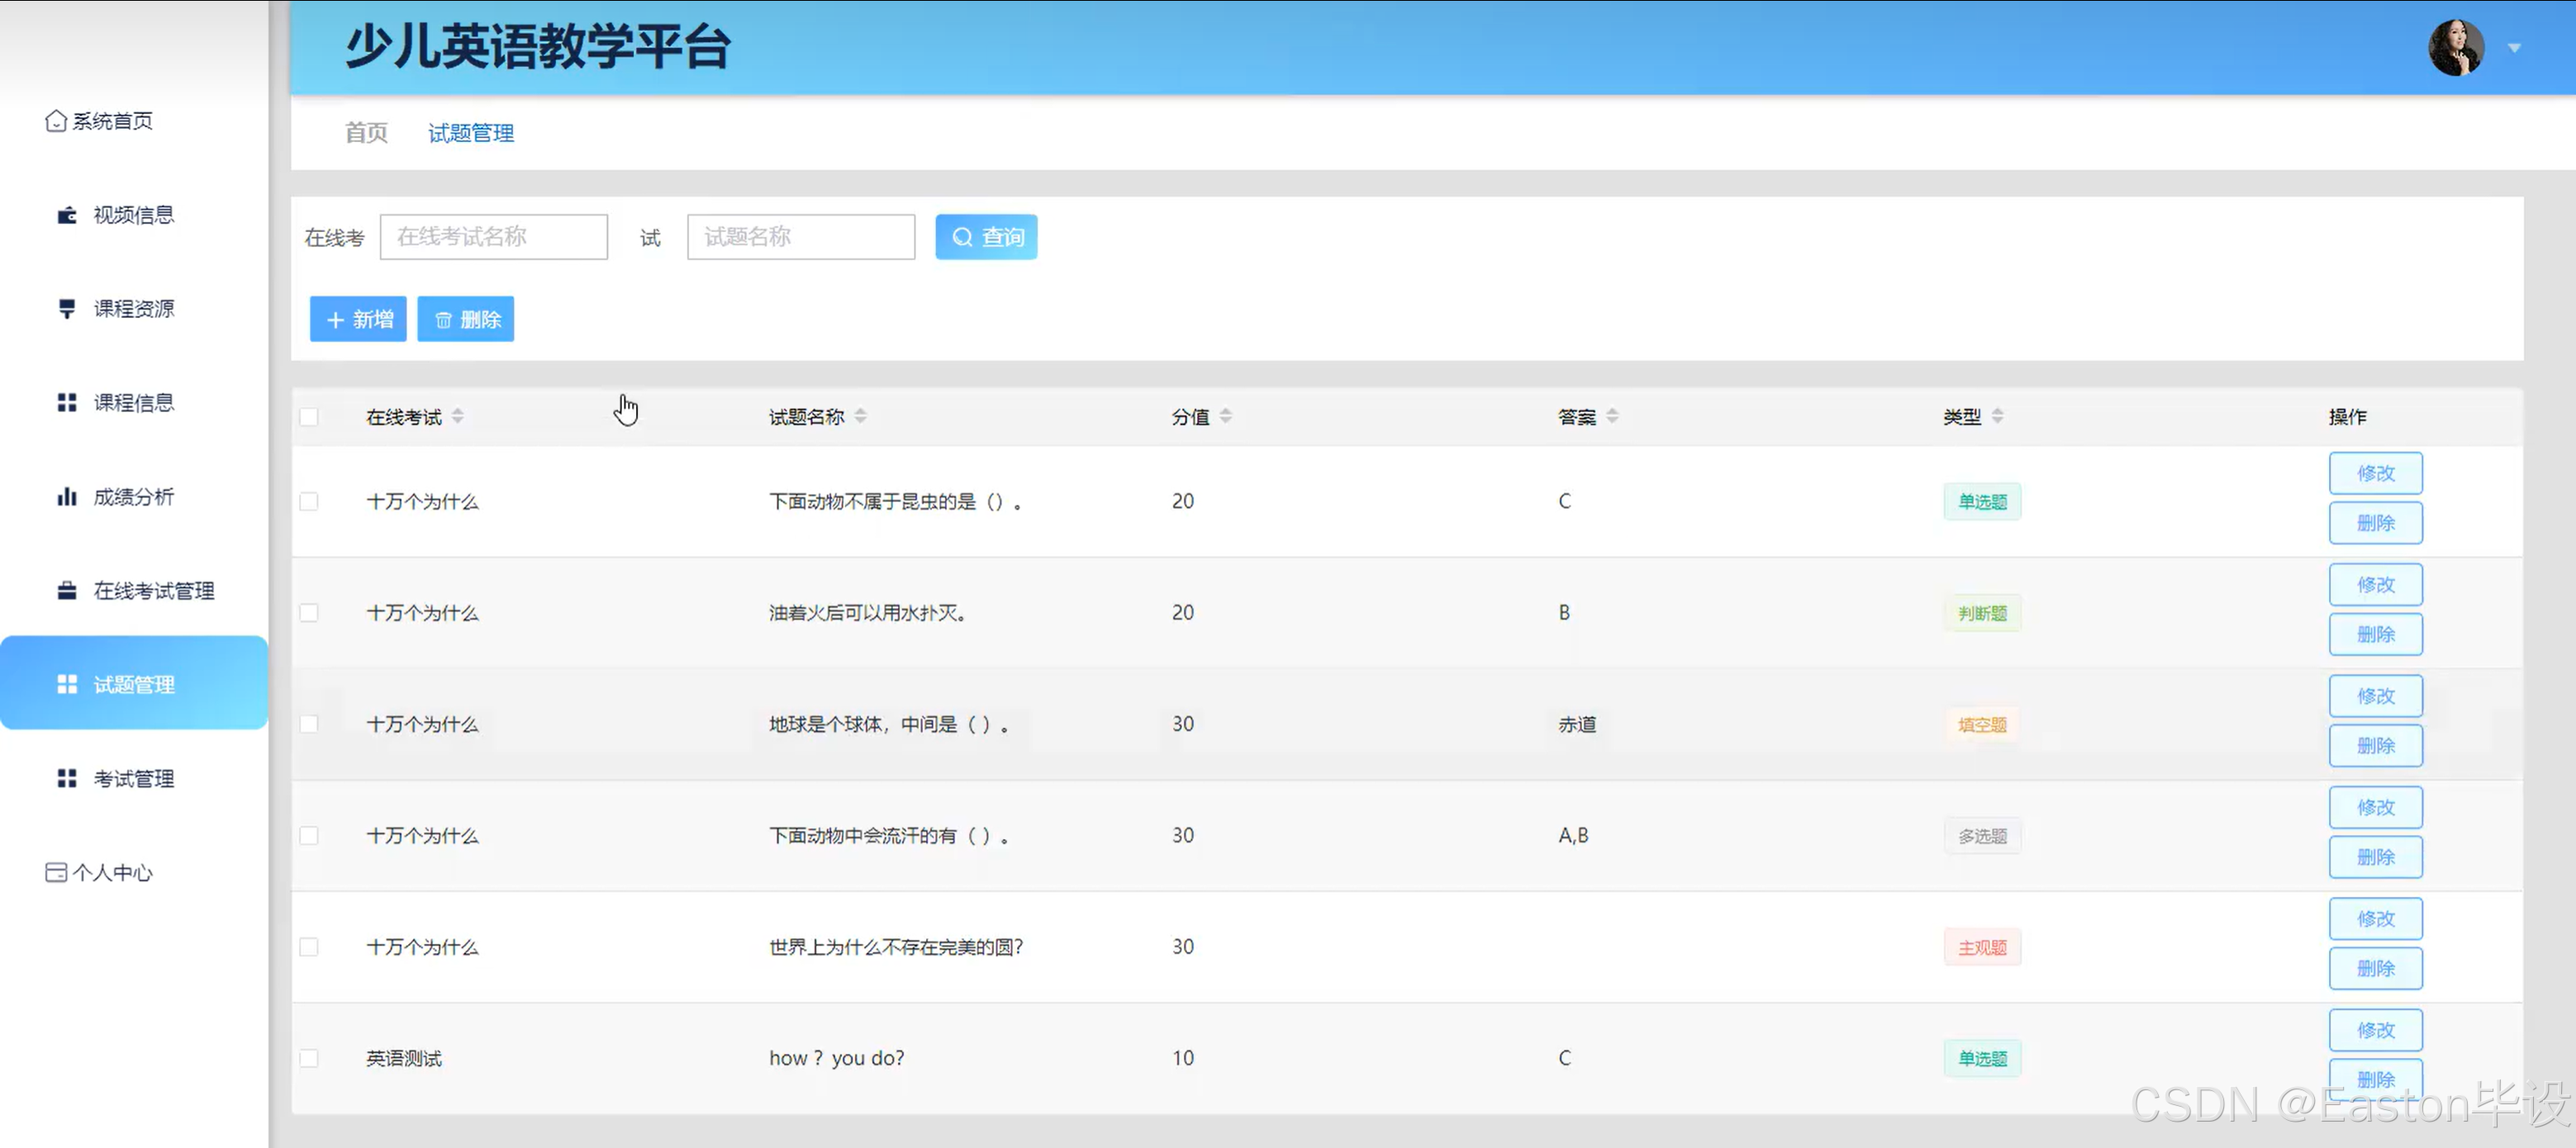Click the 填空题 type tag
This screenshot has width=2576, height=1148.
coord(1982,725)
